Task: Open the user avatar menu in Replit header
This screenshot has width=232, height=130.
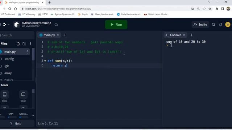Action: point(228,25)
